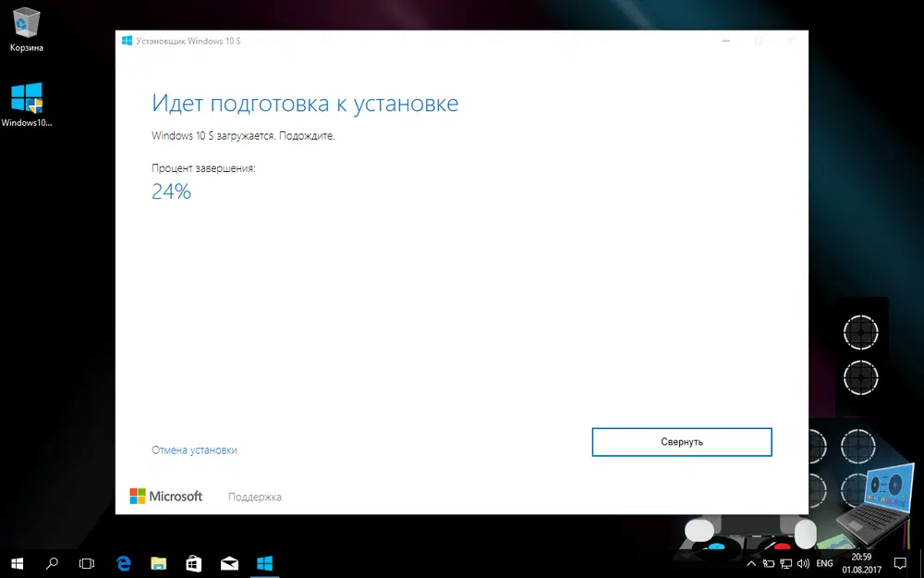Open the Поддержка support link
Screen dimensions: 924x578
255,498
